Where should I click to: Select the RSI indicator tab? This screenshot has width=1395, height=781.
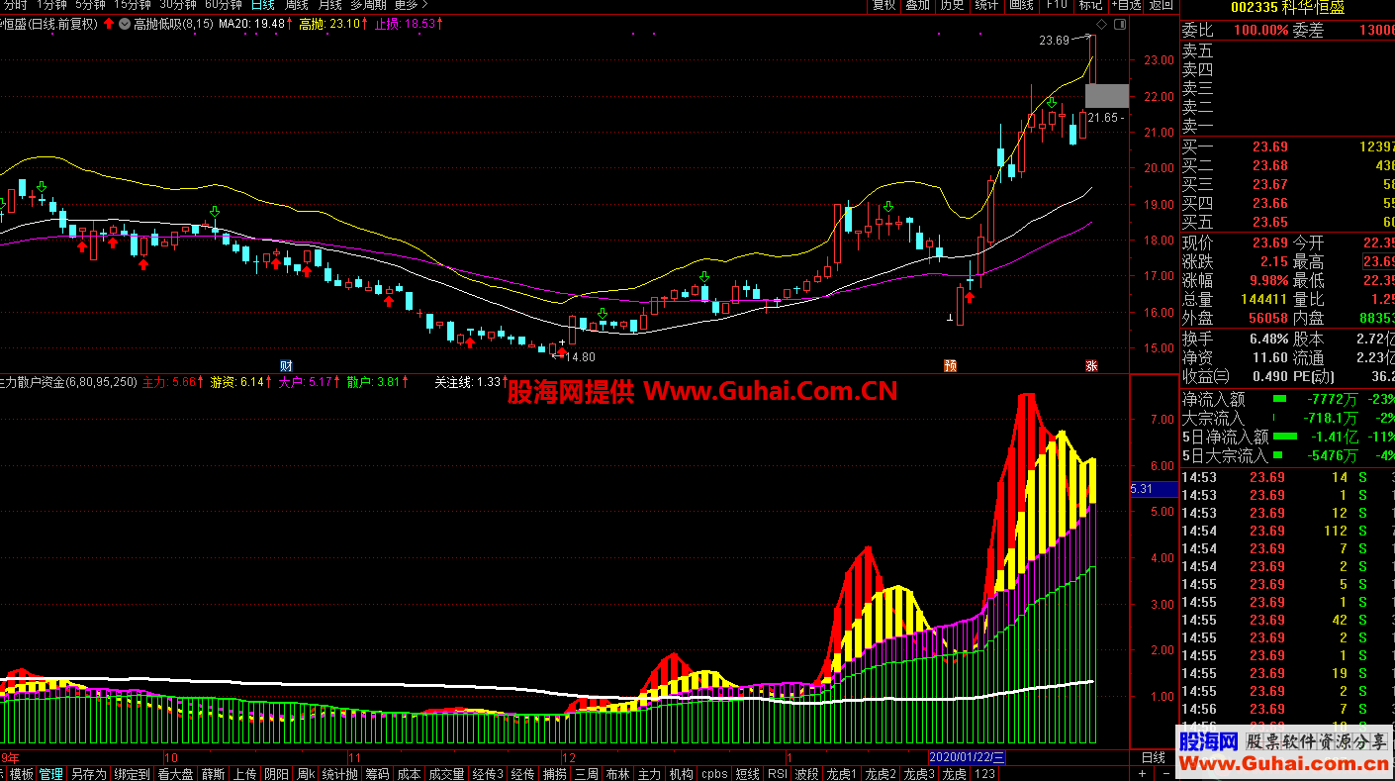pyautogui.click(x=778, y=774)
